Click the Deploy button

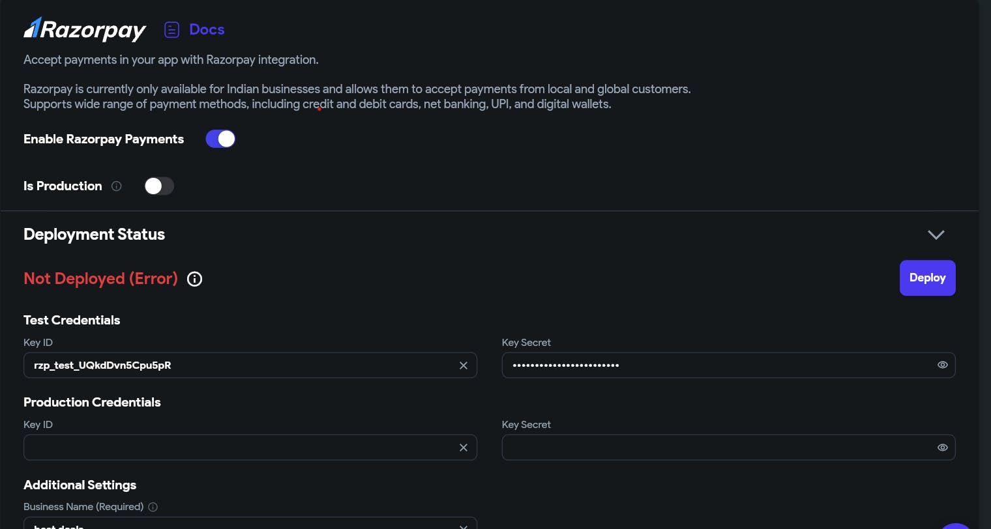coord(927,278)
